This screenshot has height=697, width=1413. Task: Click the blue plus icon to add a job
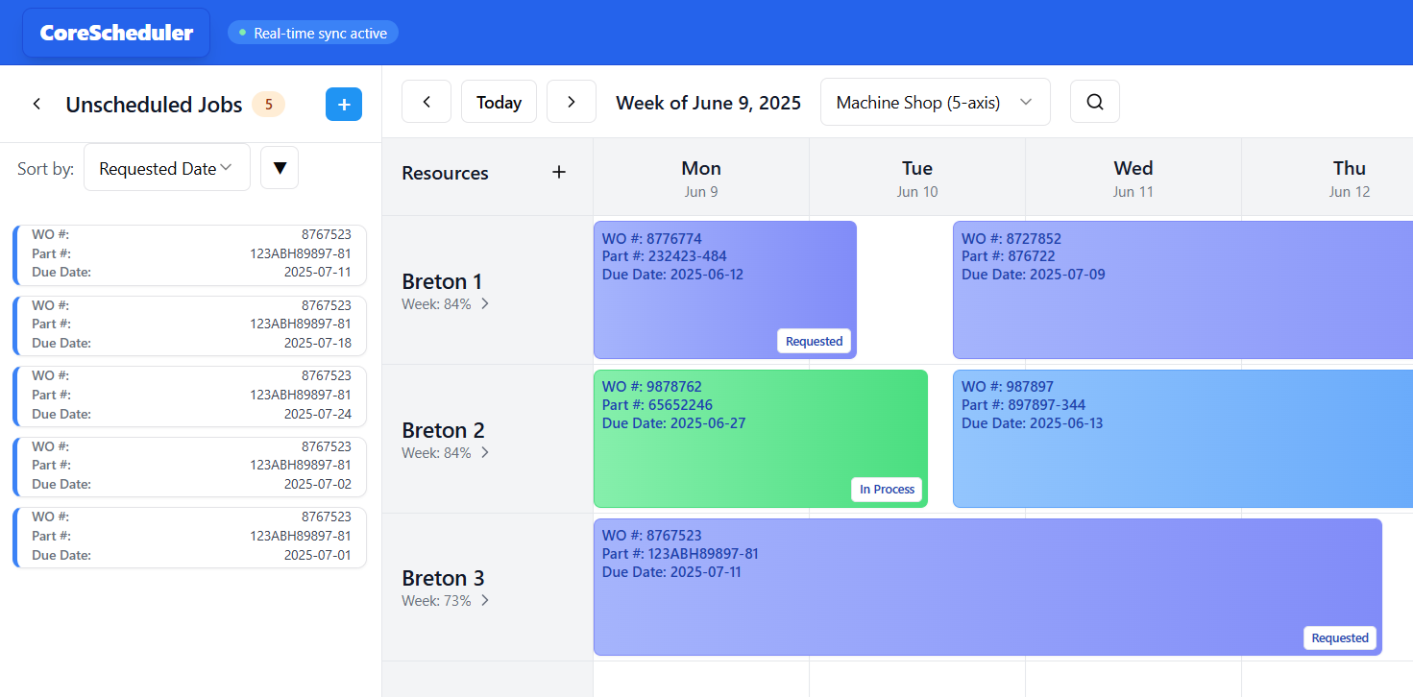pos(344,104)
